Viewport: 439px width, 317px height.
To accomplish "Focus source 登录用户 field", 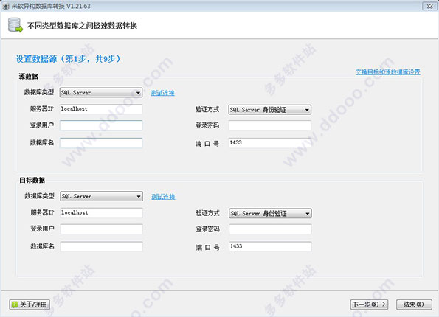I will [101, 125].
